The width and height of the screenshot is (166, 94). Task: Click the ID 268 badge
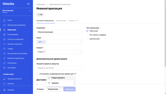click(40, 15)
